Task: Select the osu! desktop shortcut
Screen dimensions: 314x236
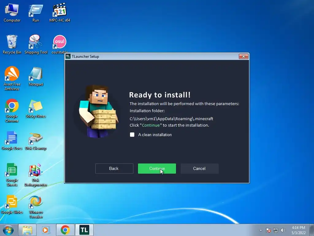Action: tap(60, 44)
